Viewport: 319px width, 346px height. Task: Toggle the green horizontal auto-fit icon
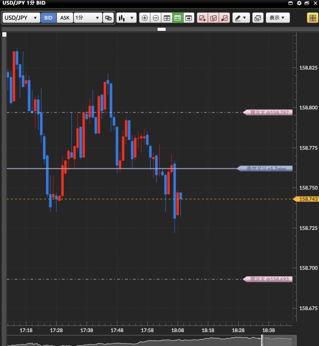click(178, 18)
